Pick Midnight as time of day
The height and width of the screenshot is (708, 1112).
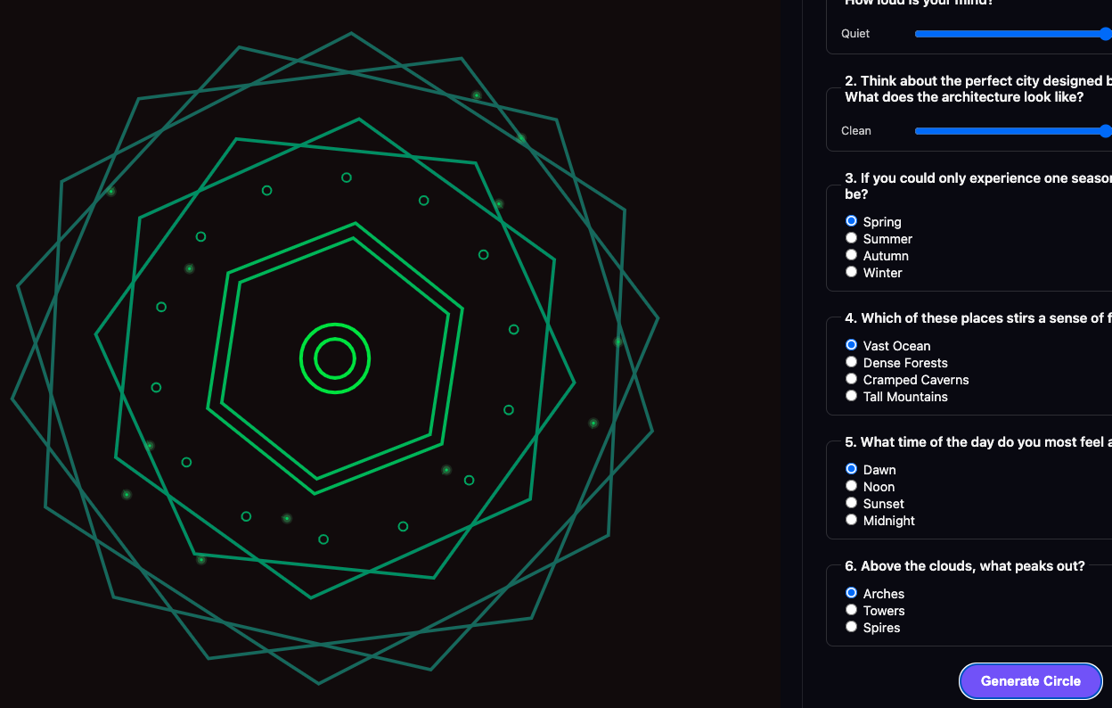click(x=852, y=520)
